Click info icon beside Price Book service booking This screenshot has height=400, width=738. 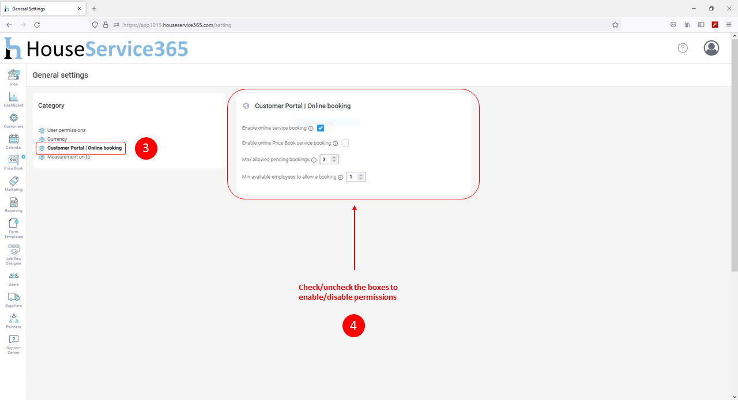coord(336,144)
